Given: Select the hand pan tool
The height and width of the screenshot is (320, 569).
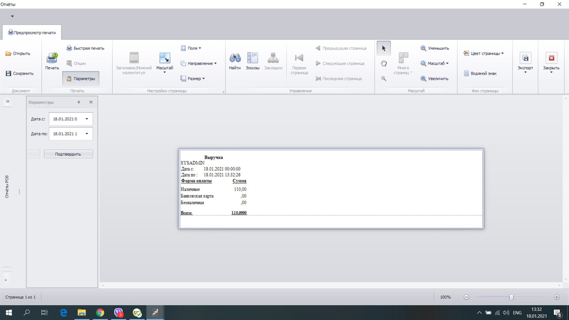Looking at the screenshot, I should coord(384,64).
